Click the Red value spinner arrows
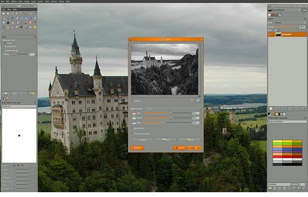Image resolution: width=308 pixels, height=197 pixels. pyautogui.click(x=200, y=113)
